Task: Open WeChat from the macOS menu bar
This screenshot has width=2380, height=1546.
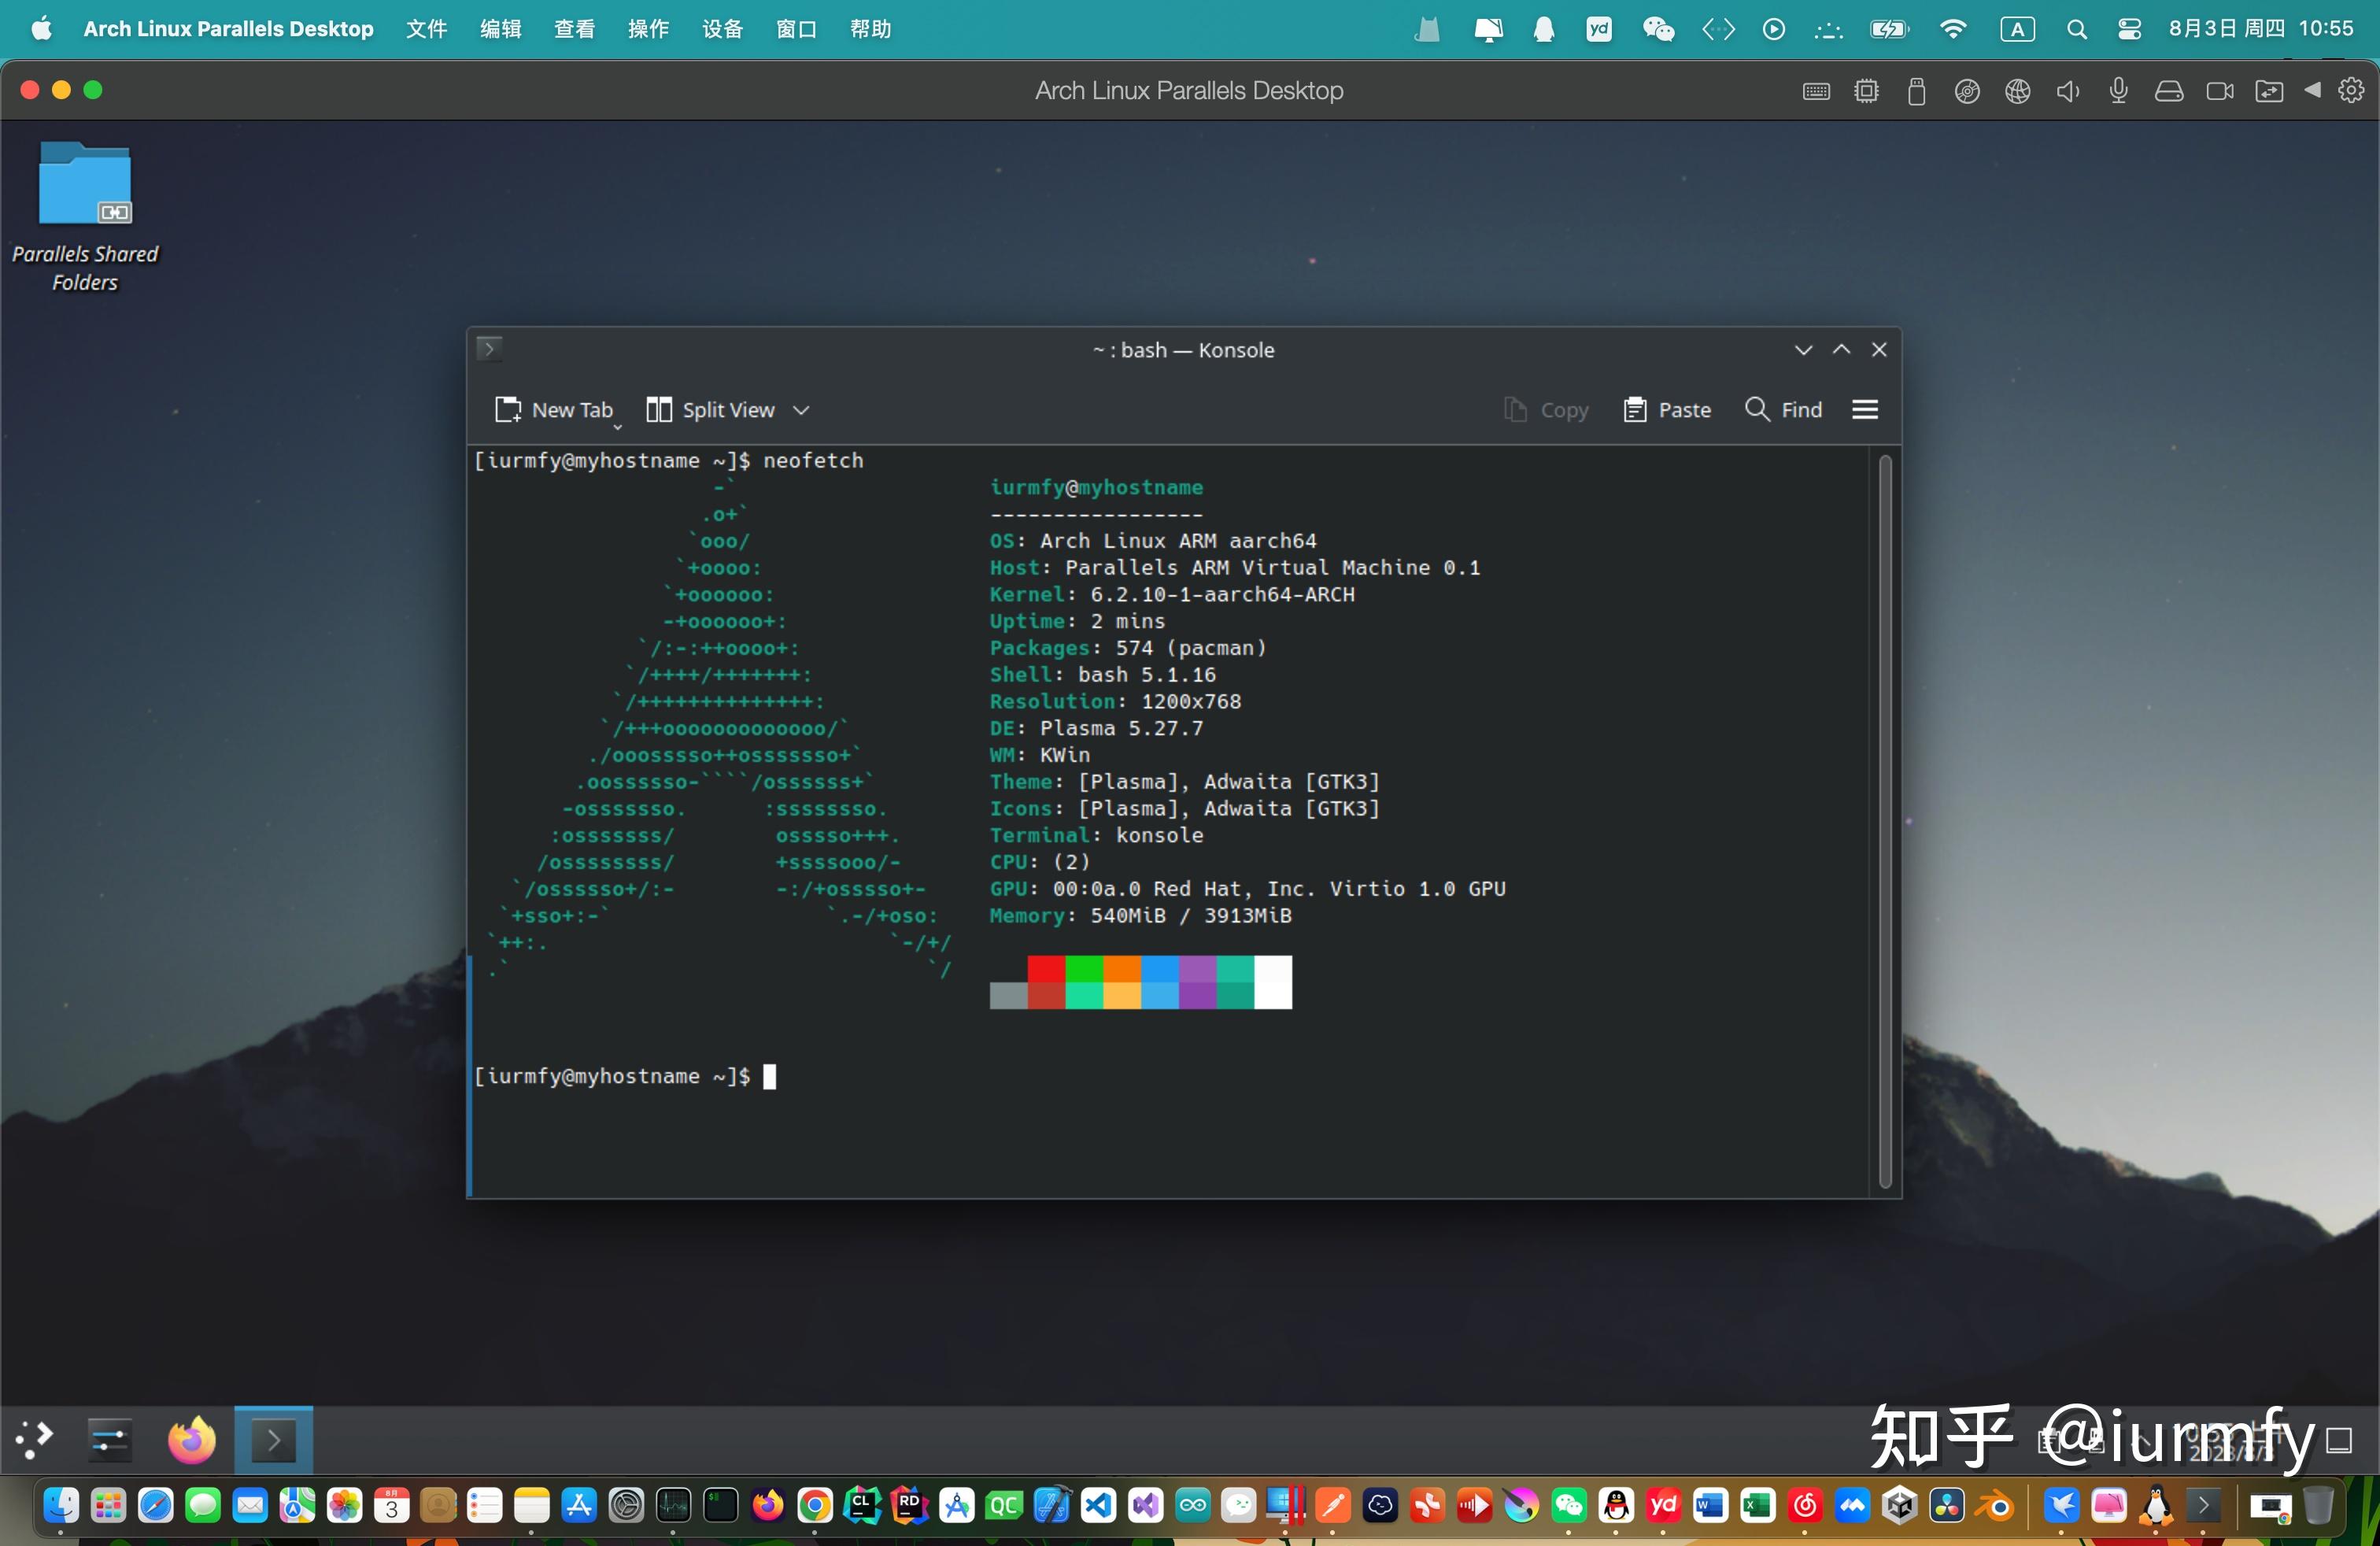Action: click(x=1657, y=29)
